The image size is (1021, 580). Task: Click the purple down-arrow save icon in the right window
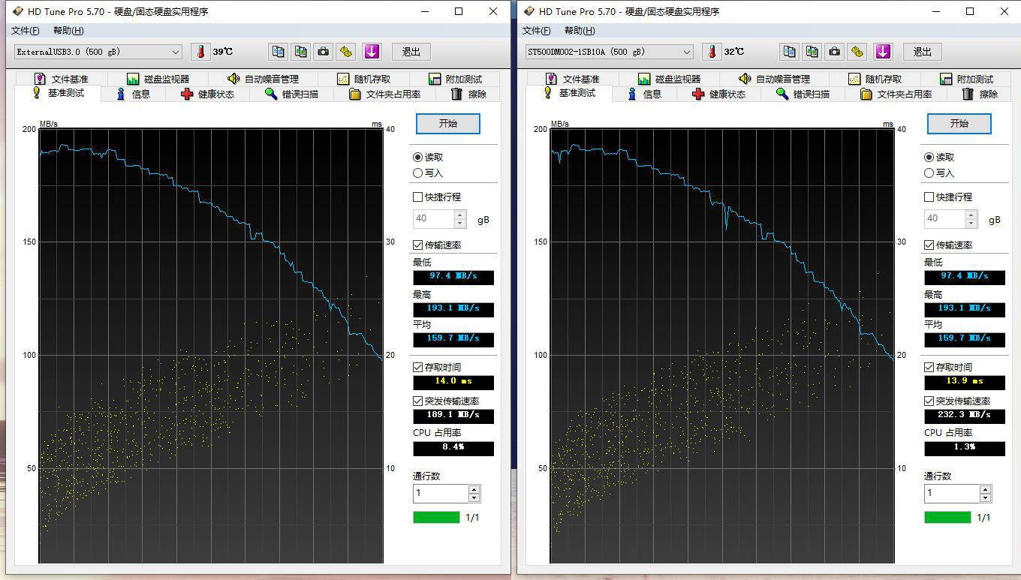point(883,52)
